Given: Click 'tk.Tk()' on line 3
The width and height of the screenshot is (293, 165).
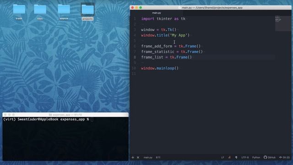Looking at the screenshot, I should pos(168,30).
